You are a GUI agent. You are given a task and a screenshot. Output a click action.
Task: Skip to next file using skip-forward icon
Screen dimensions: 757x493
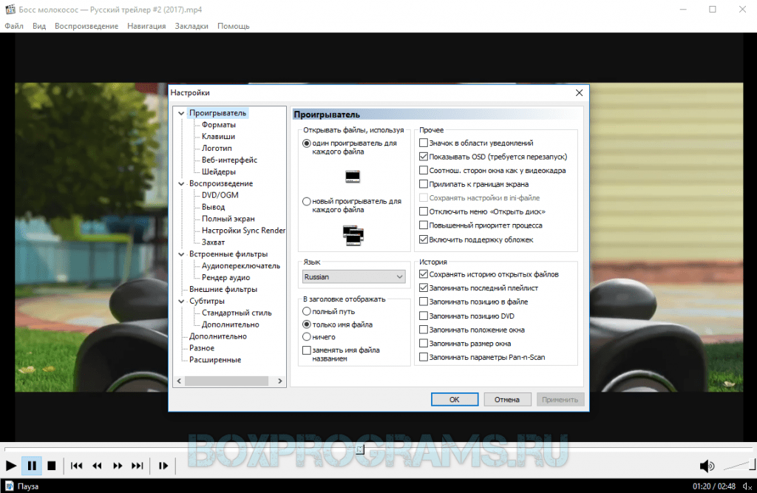click(x=137, y=466)
